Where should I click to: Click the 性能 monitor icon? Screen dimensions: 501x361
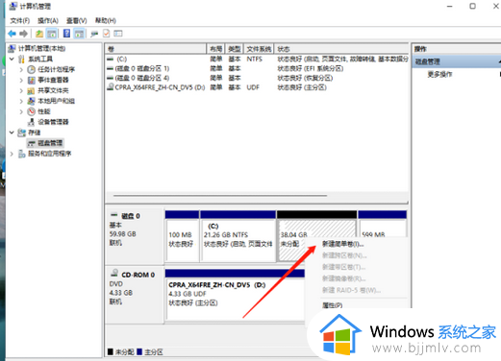pyautogui.click(x=31, y=111)
